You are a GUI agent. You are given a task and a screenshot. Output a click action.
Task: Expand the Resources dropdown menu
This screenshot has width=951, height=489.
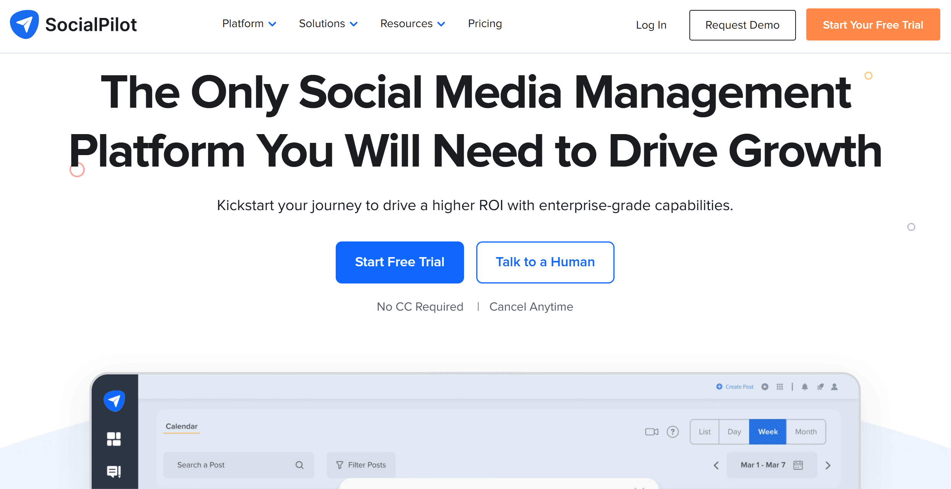pyautogui.click(x=412, y=24)
